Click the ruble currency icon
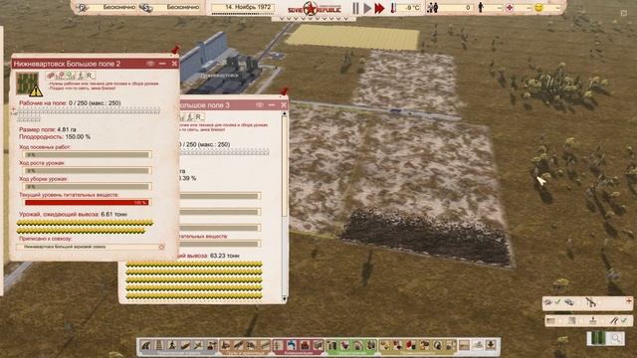This screenshot has height=358, width=637. [83, 7]
